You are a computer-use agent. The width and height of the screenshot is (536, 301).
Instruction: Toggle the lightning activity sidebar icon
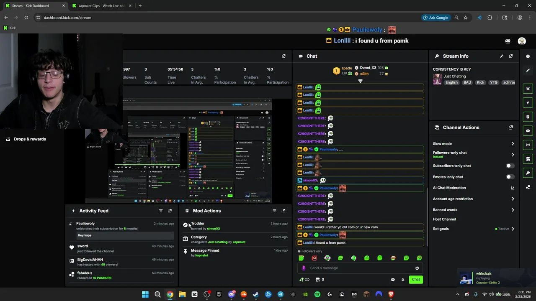[528, 103]
